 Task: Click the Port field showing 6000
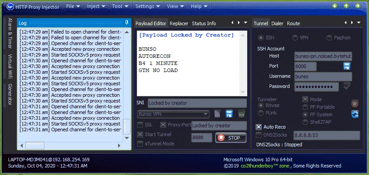click(x=305, y=66)
